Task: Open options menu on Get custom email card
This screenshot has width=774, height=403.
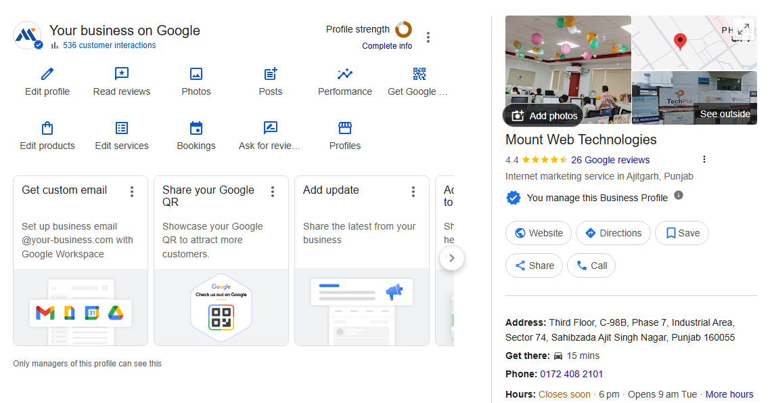Action: (132, 192)
